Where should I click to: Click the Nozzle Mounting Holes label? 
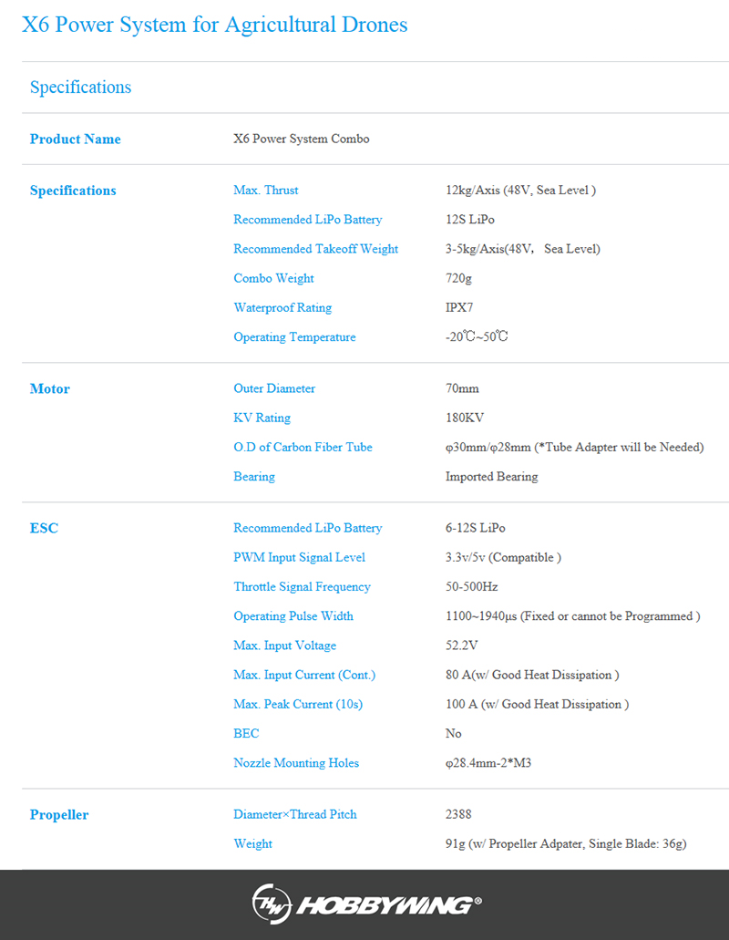[296, 763]
